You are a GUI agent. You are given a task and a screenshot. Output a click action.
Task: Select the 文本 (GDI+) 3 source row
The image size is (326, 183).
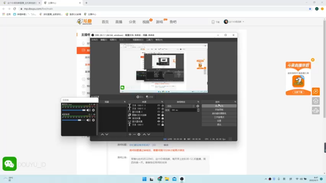(x=146, y=105)
